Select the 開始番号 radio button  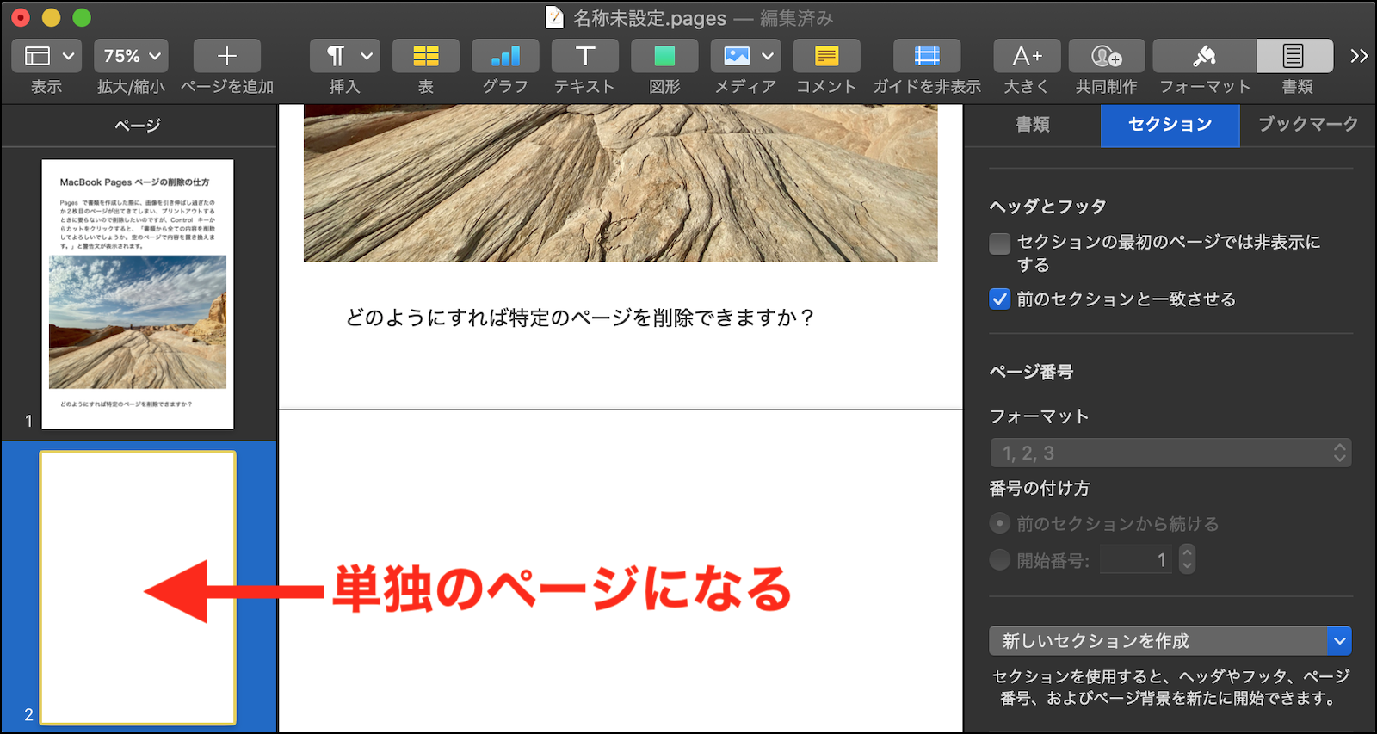(x=999, y=560)
